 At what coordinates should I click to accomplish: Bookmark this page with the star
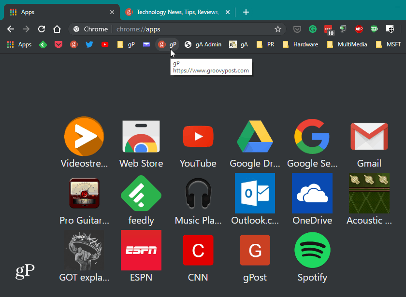point(278,29)
